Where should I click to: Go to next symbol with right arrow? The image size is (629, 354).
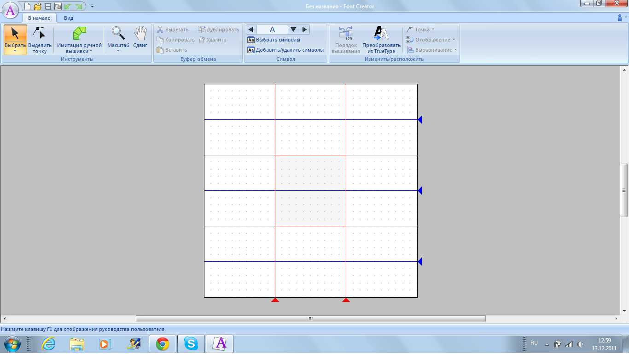[x=304, y=29]
